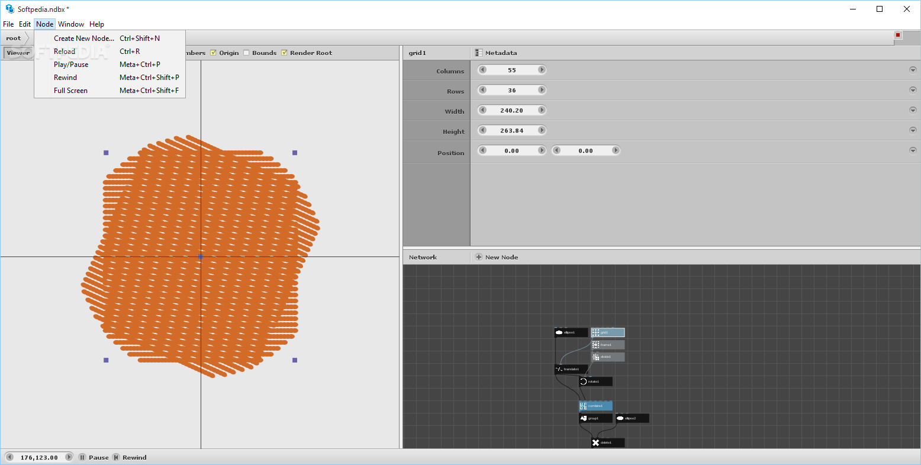
Task: Open the File menu
Action: (8, 24)
